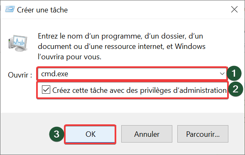The width and height of the screenshot is (245, 155).
Task: Click the Entrez le nom d'un programme line
Action: tap(120, 36)
